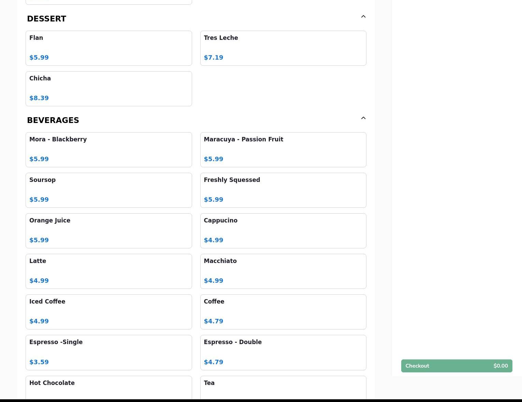Pick the Maracuya - Passion Fruit drink
522x402 pixels.
pyautogui.click(x=283, y=150)
